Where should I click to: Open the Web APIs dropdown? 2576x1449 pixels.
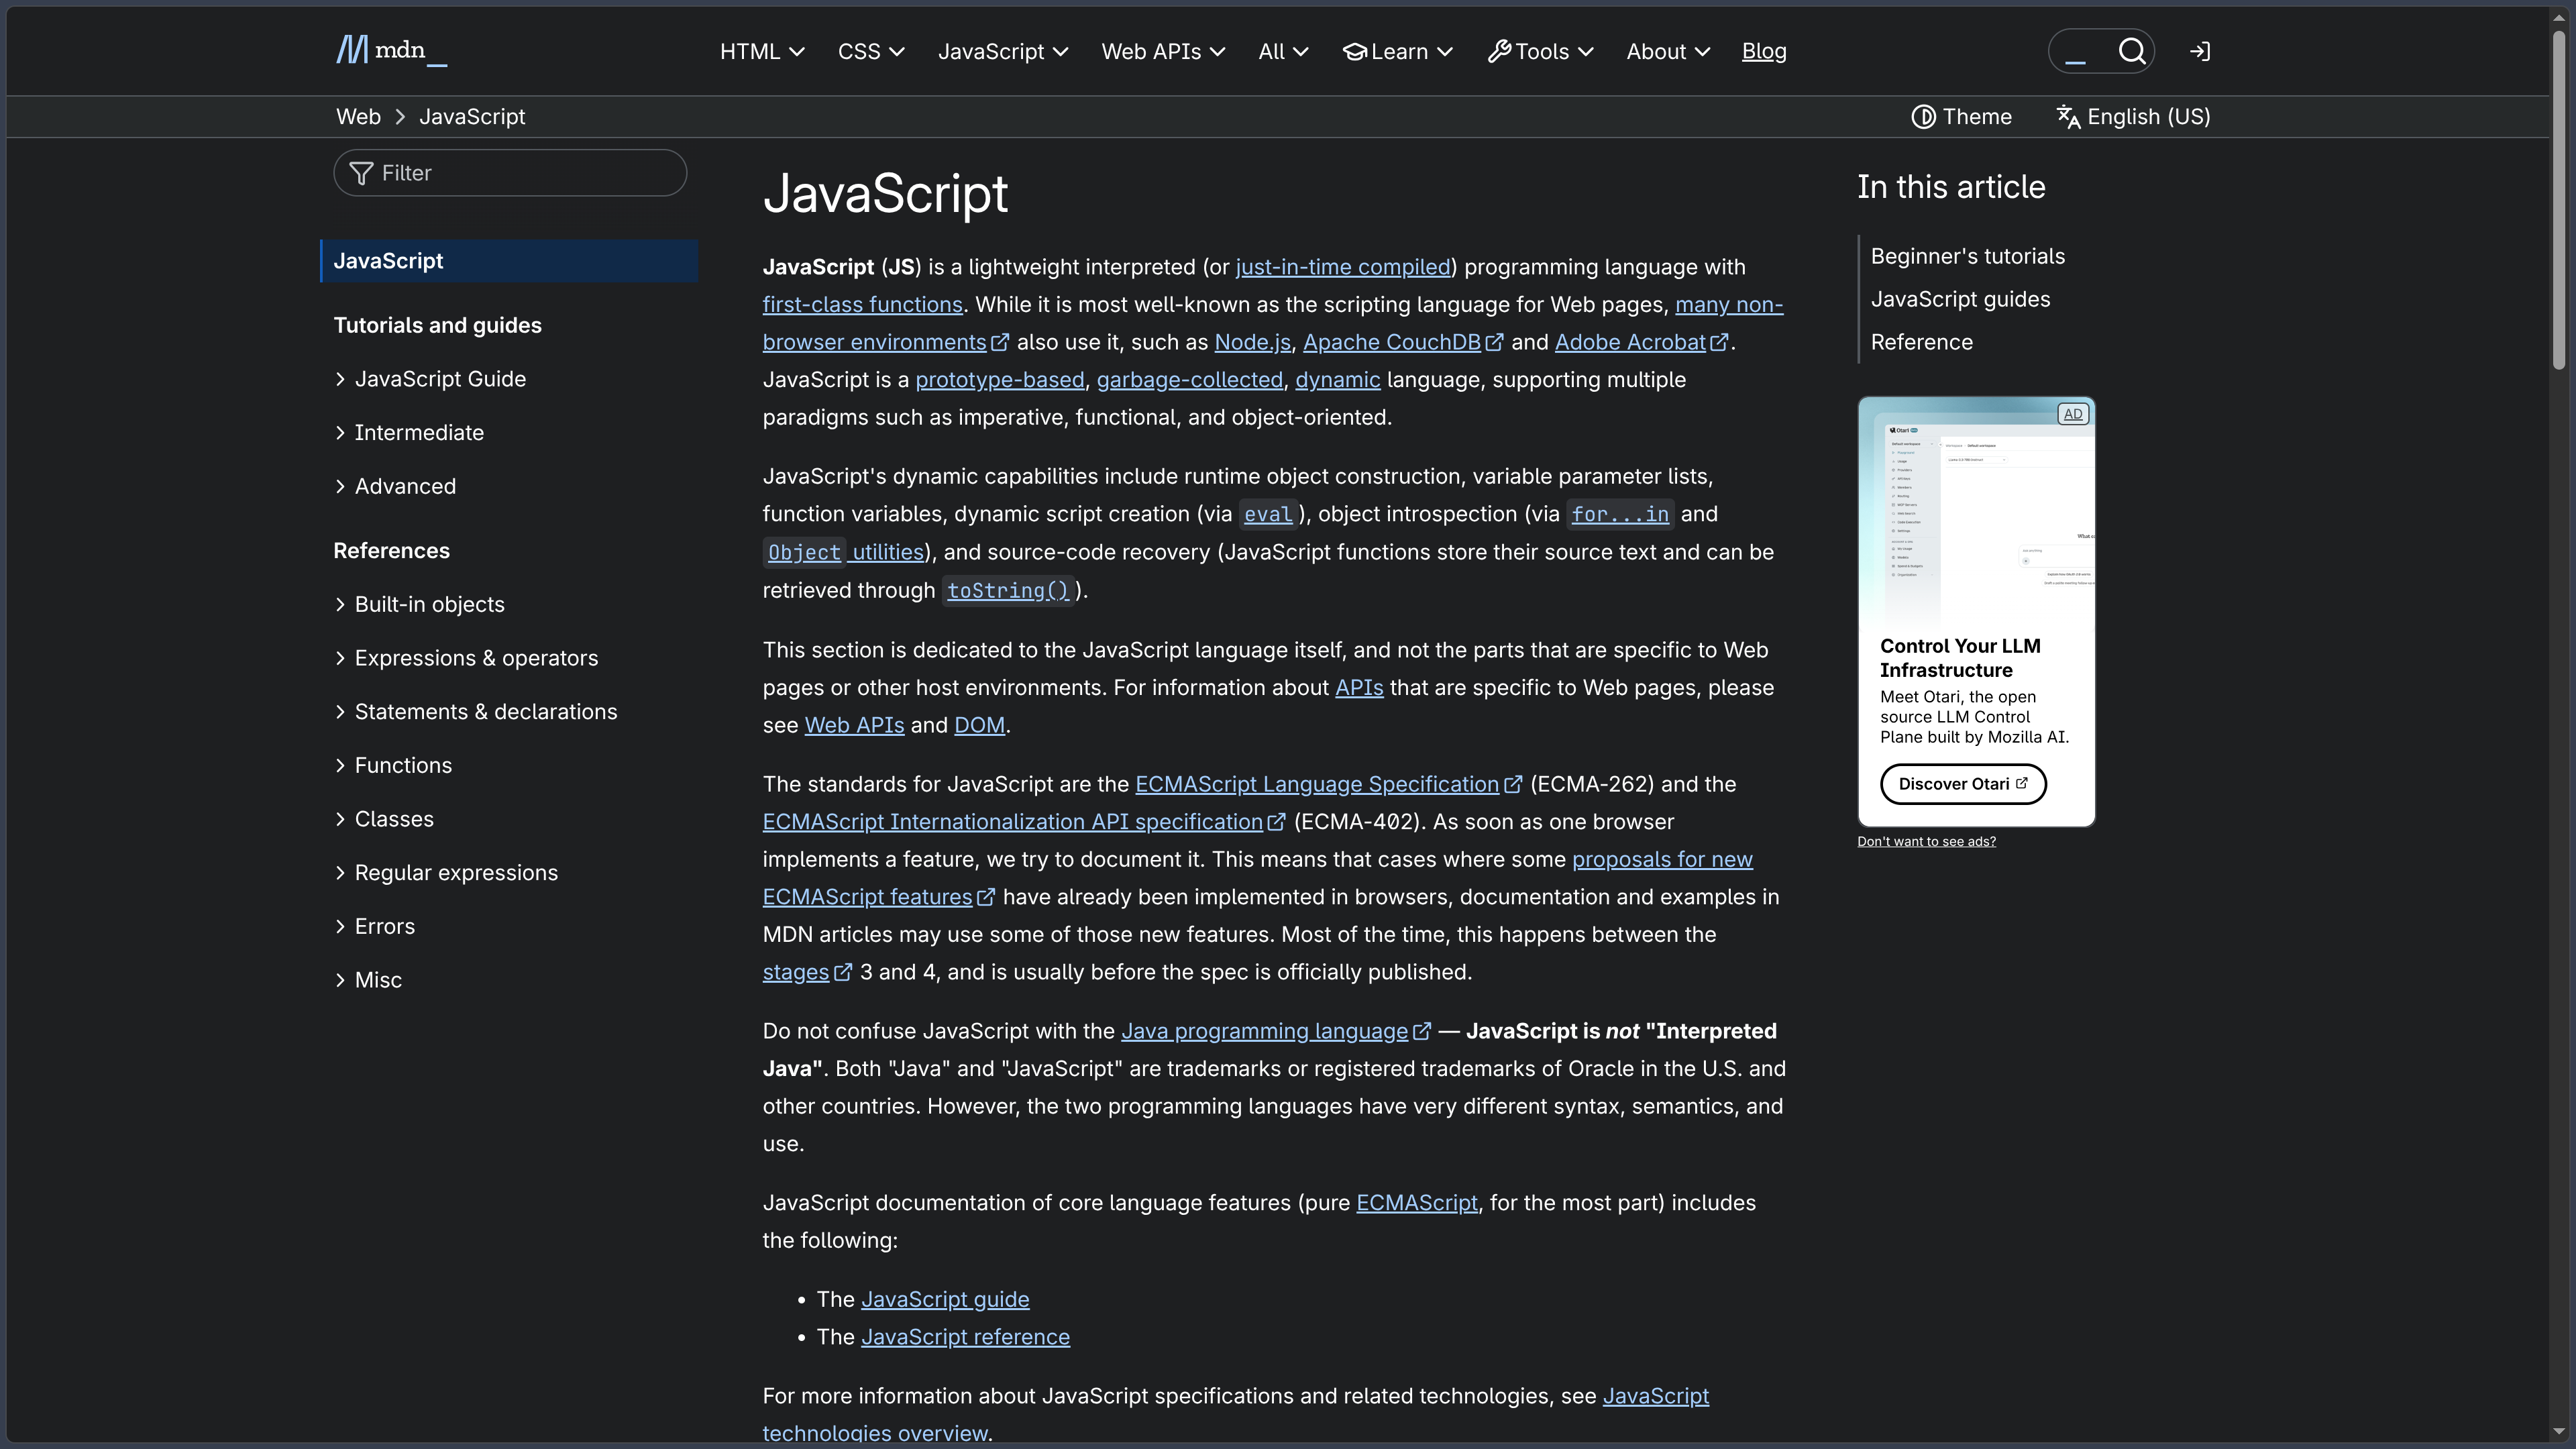point(1163,51)
